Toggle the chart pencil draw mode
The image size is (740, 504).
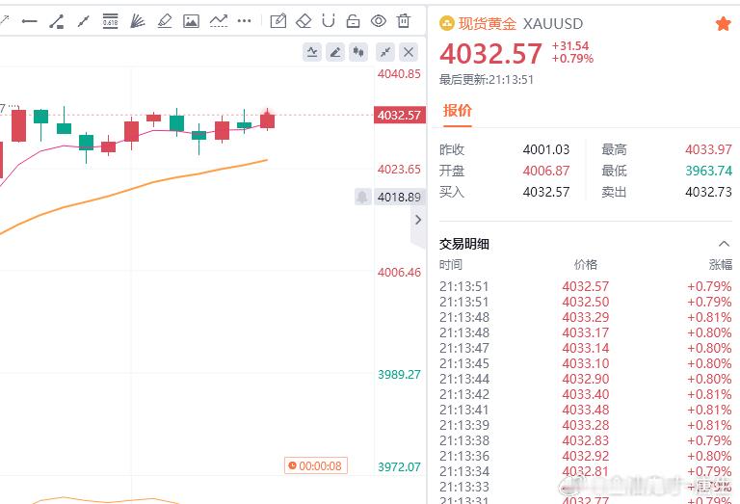coord(335,52)
